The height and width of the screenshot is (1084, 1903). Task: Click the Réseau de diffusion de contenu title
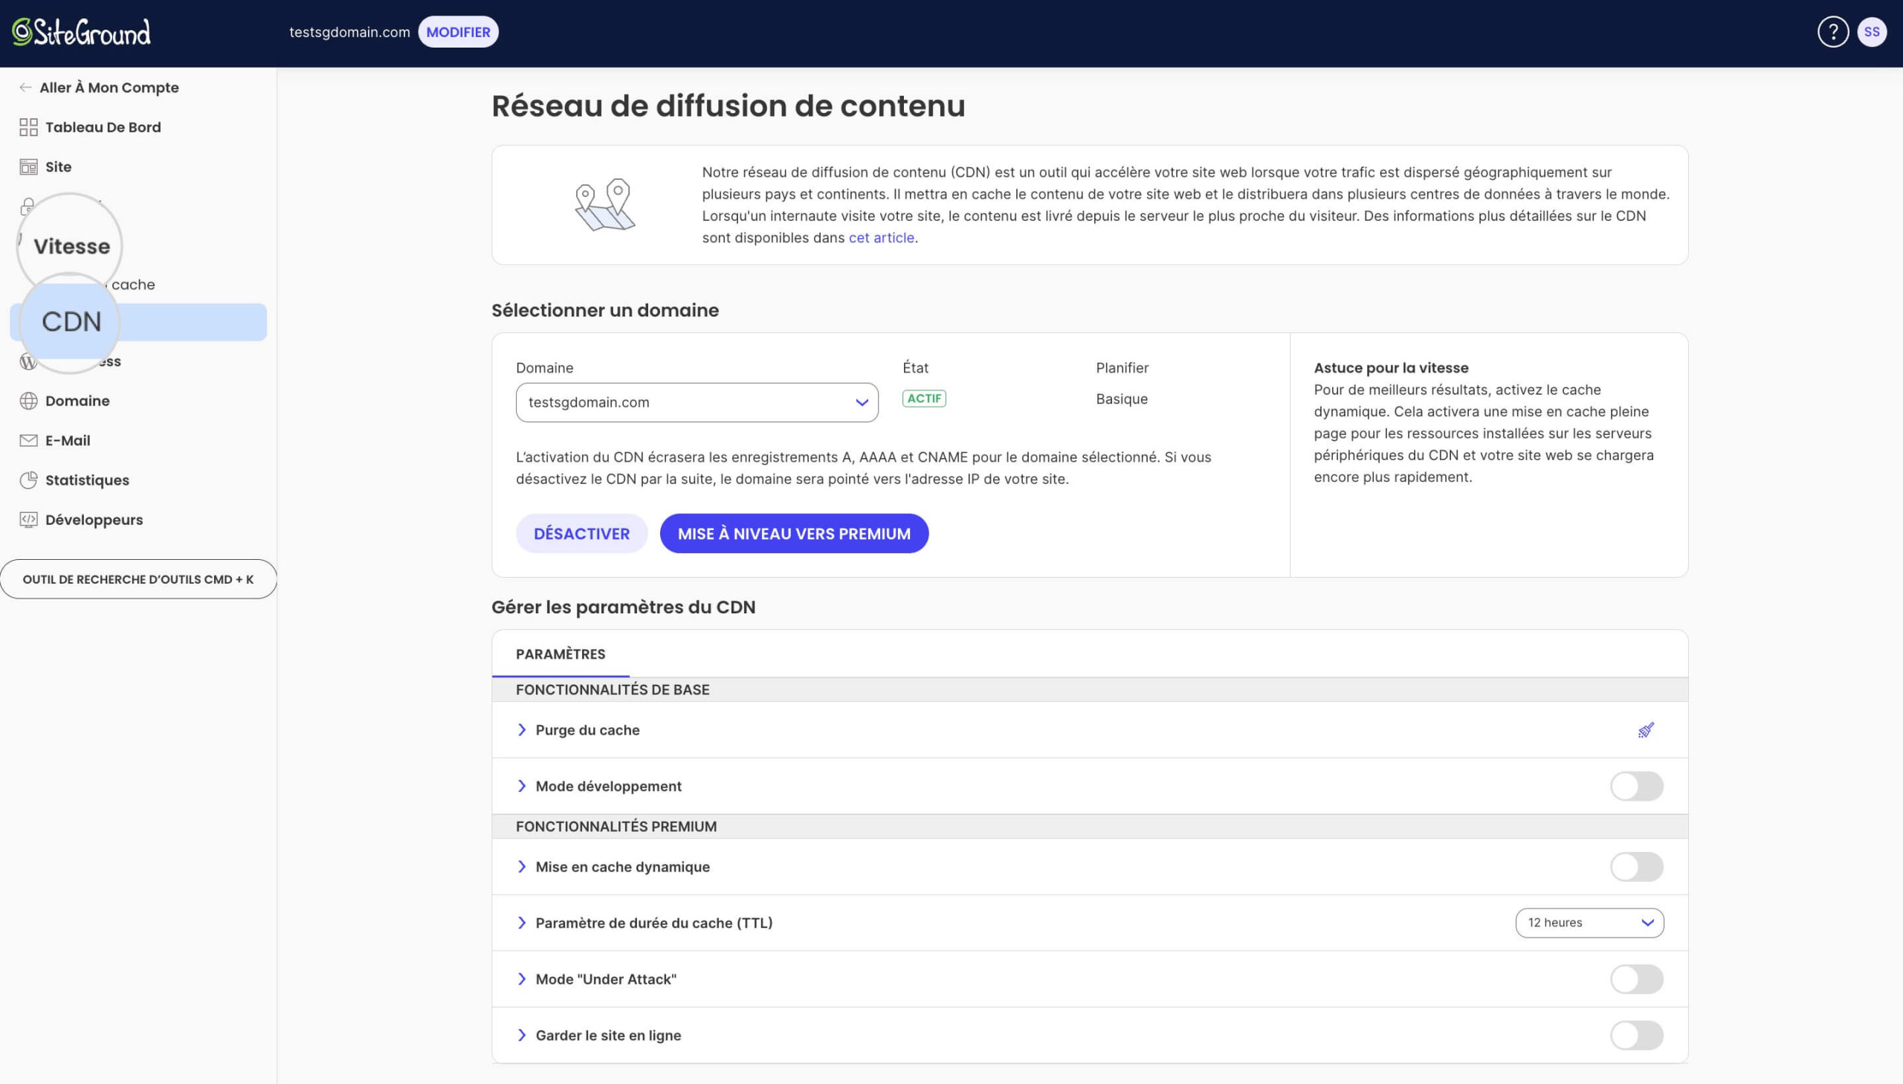728,106
